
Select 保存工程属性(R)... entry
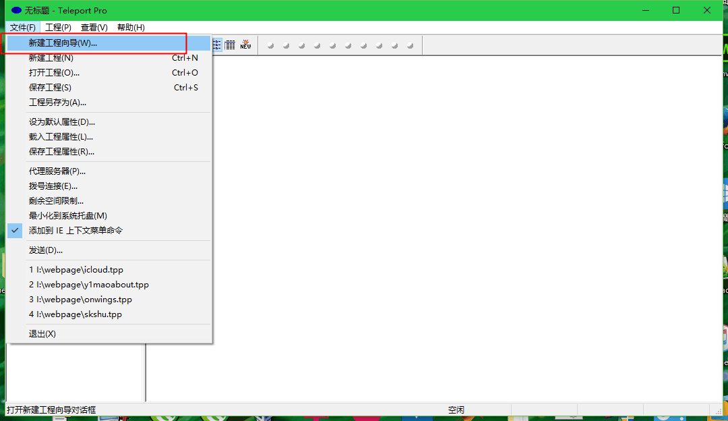[x=110, y=152]
